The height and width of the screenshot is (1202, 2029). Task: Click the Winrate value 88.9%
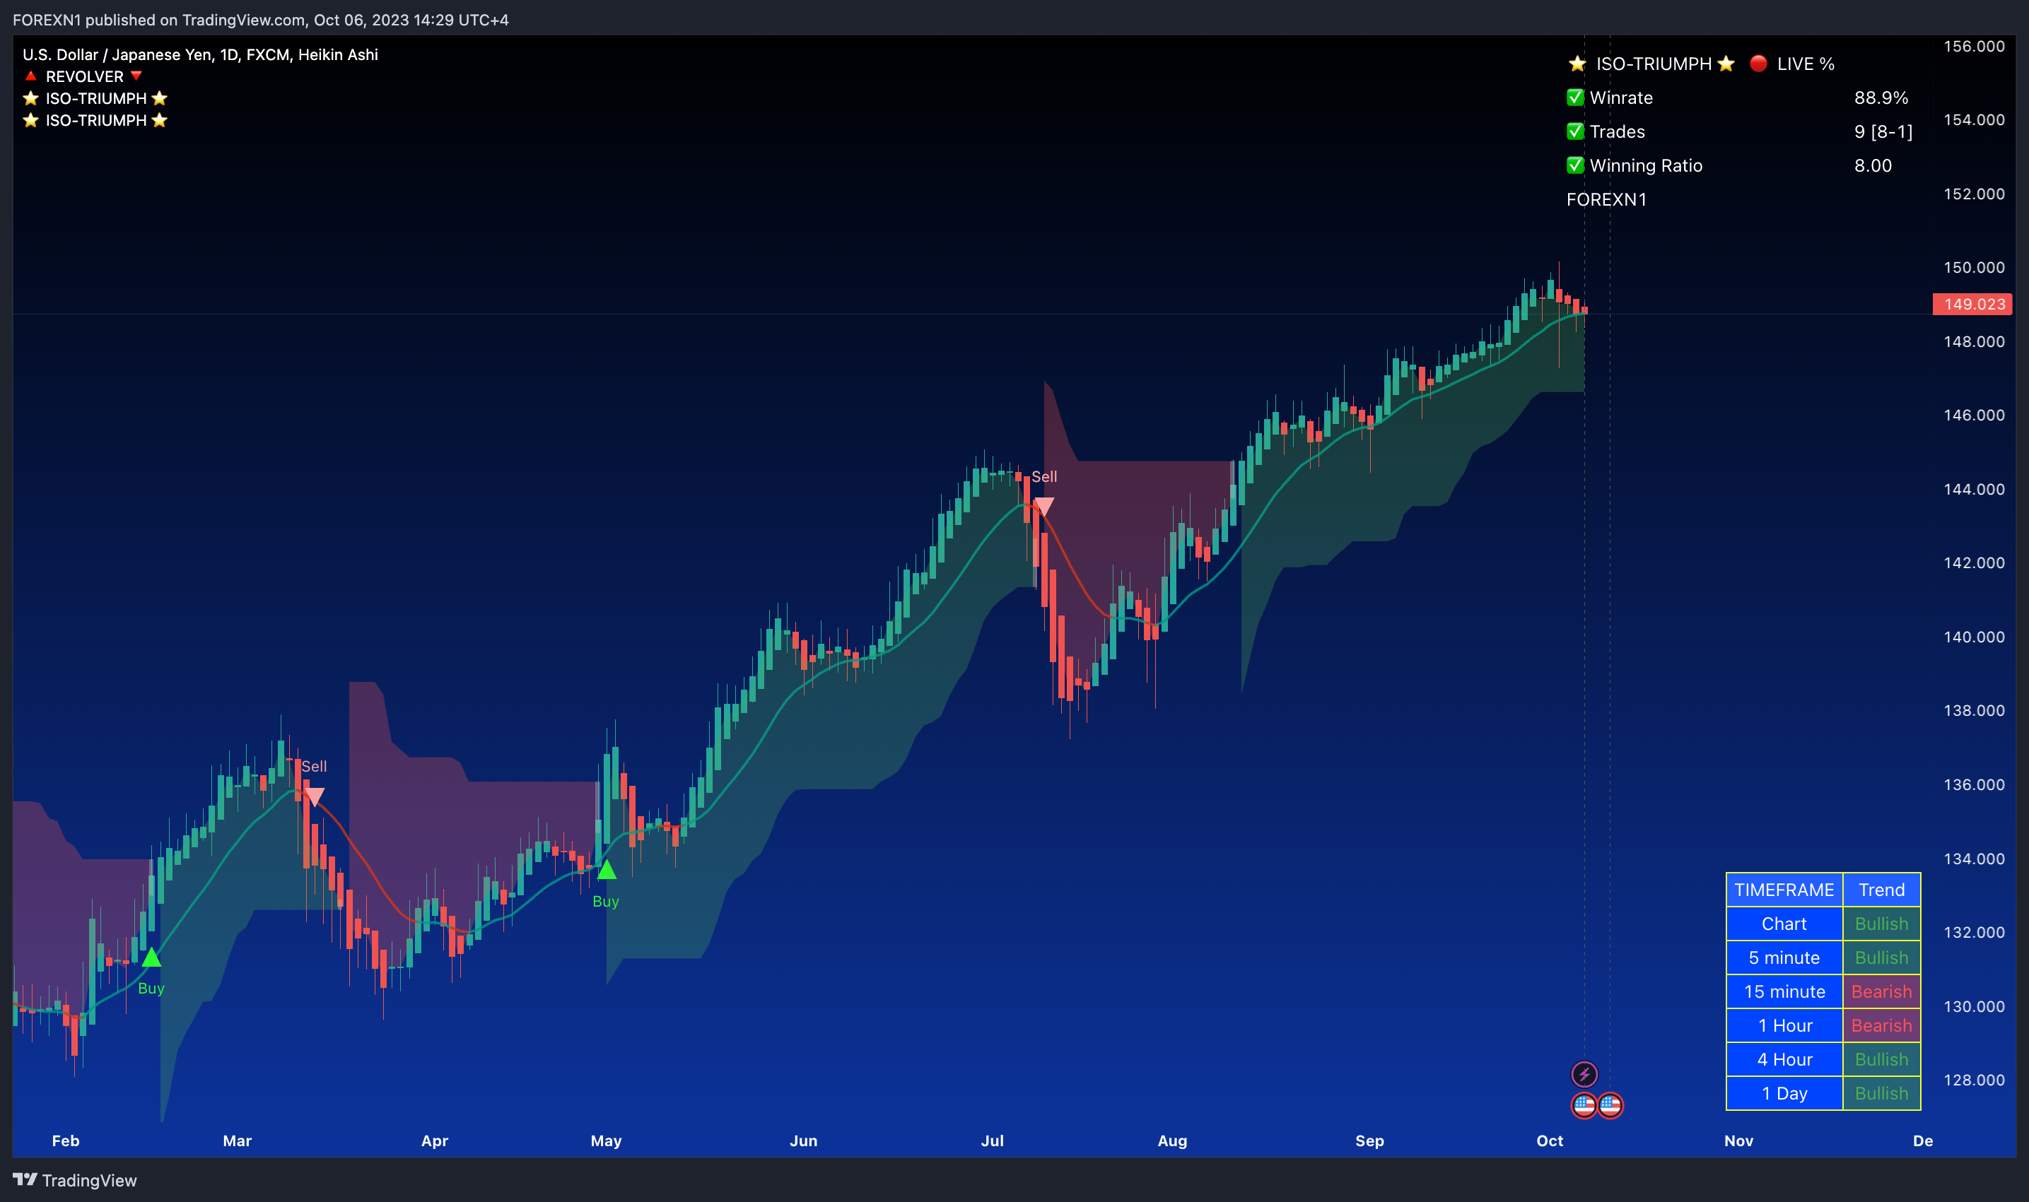(x=1881, y=98)
